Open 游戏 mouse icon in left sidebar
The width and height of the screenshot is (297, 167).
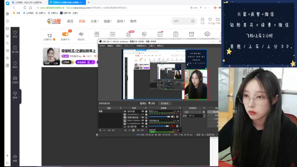(x=15, y=63)
